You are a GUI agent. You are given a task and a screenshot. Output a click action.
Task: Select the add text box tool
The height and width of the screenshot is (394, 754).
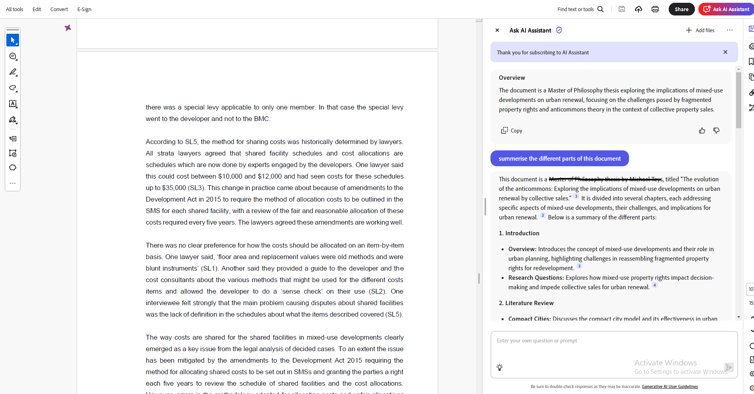tap(13, 104)
